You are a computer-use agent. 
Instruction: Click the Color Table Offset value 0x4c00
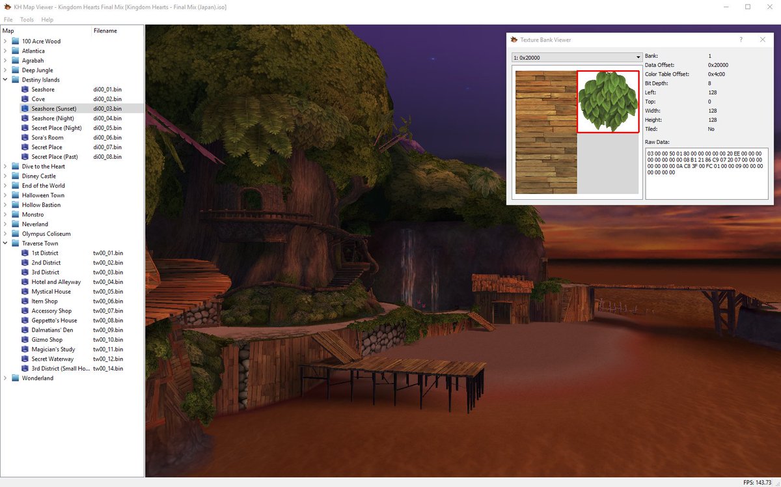pos(717,74)
